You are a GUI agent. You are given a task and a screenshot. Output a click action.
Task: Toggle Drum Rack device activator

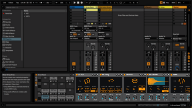coord(36,75)
